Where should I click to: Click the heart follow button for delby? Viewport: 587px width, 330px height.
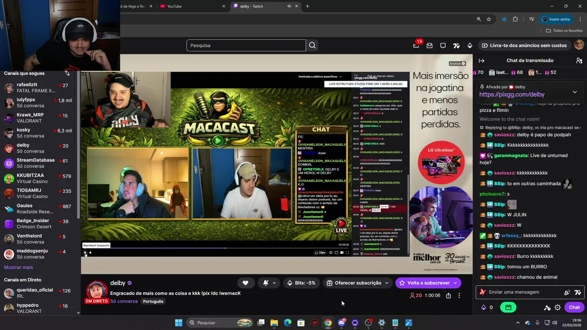(245, 283)
